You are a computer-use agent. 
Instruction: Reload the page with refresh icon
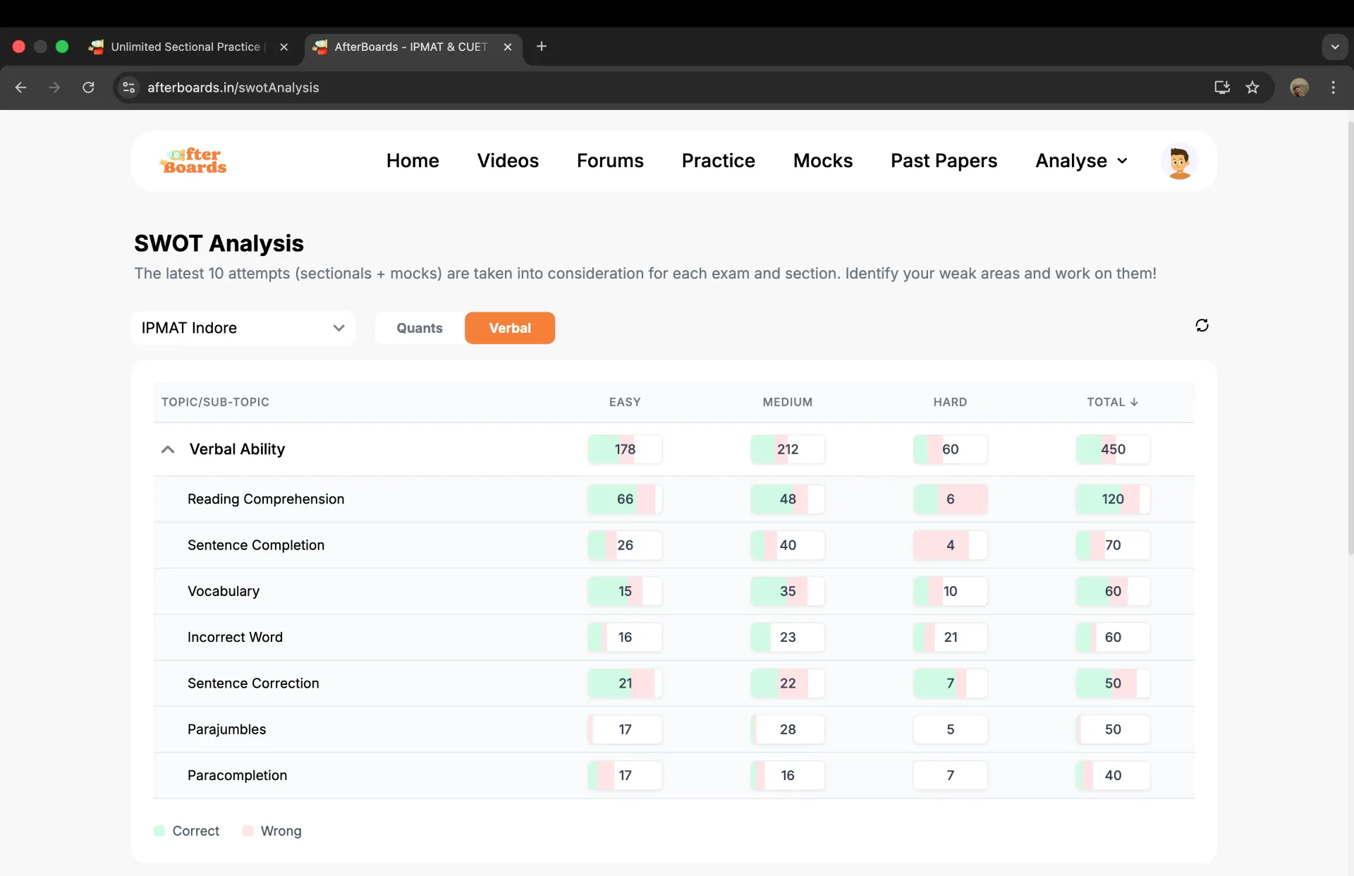click(88, 87)
